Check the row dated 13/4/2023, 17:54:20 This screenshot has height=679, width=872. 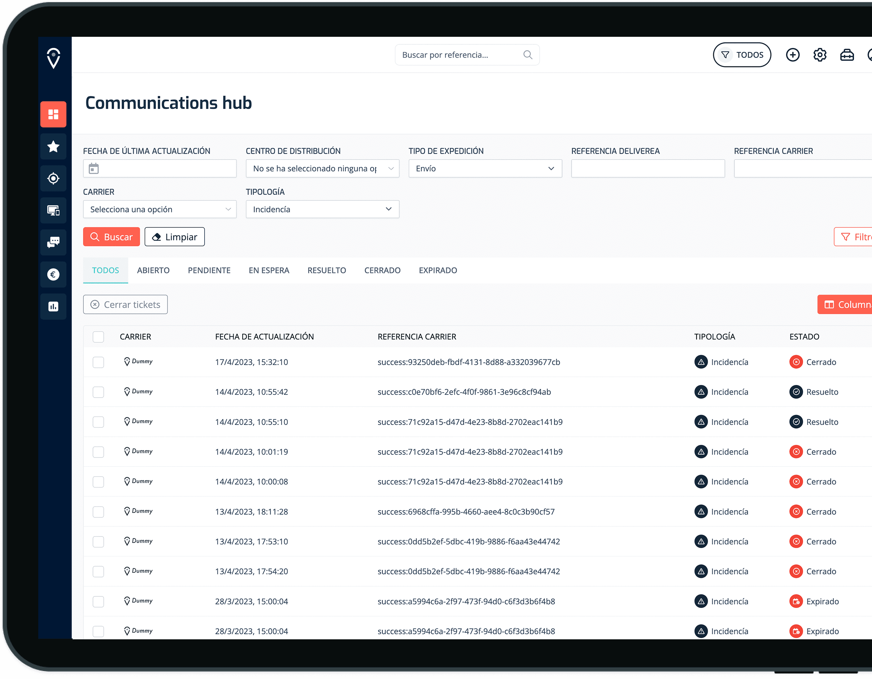[x=98, y=571]
